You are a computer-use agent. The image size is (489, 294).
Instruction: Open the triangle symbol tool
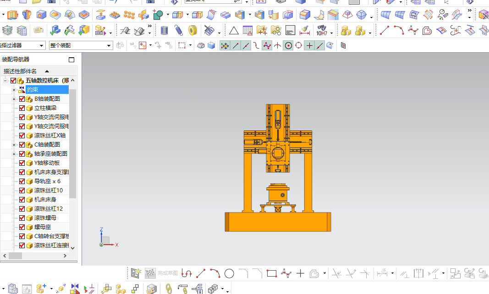(234, 31)
